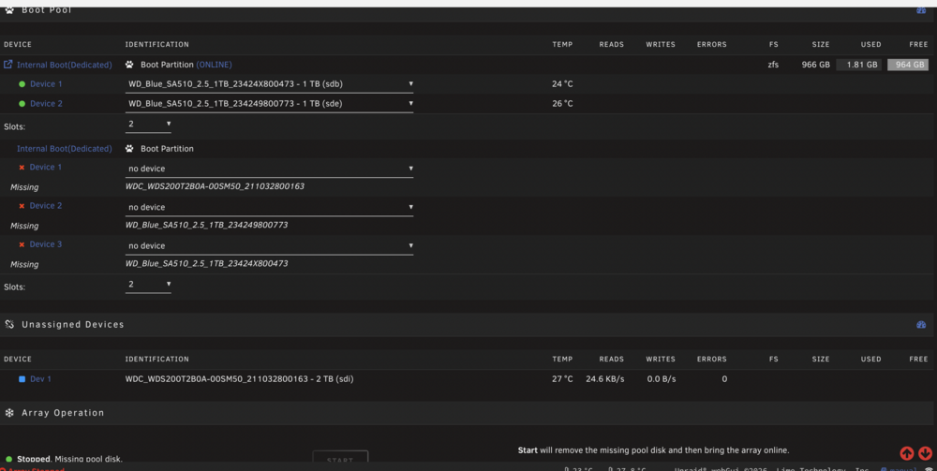937x471 pixels.
Task: Click the 24.6 KB/s reads value
Action: pos(604,379)
